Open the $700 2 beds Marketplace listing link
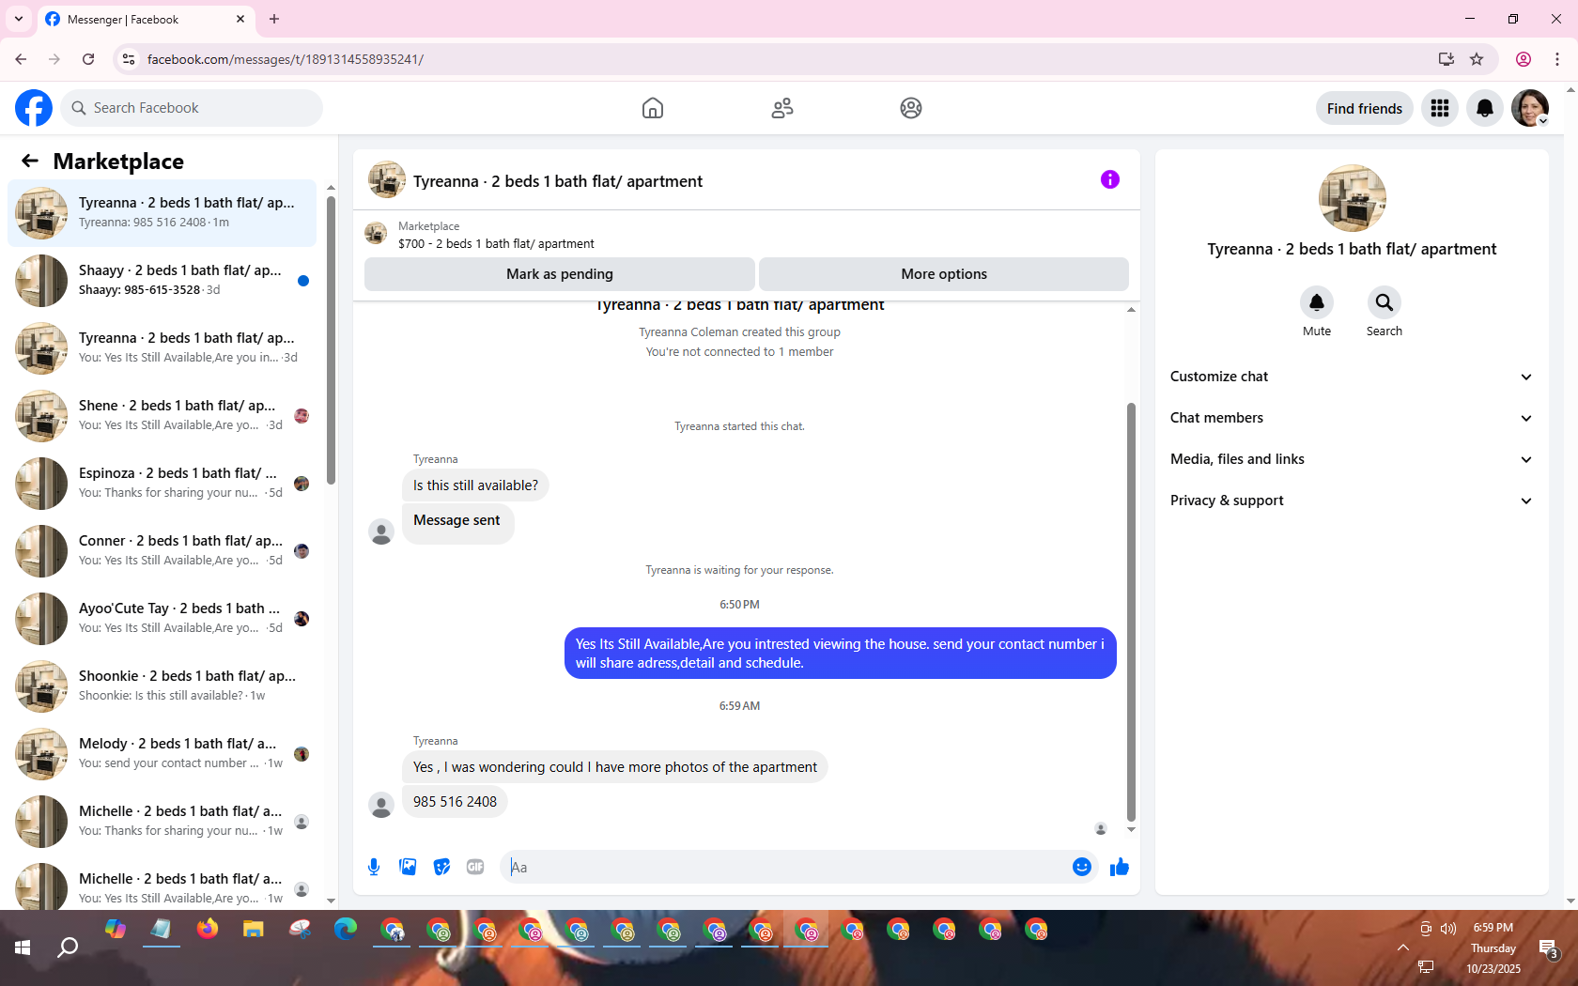The image size is (1578, 986). point(496,243)
